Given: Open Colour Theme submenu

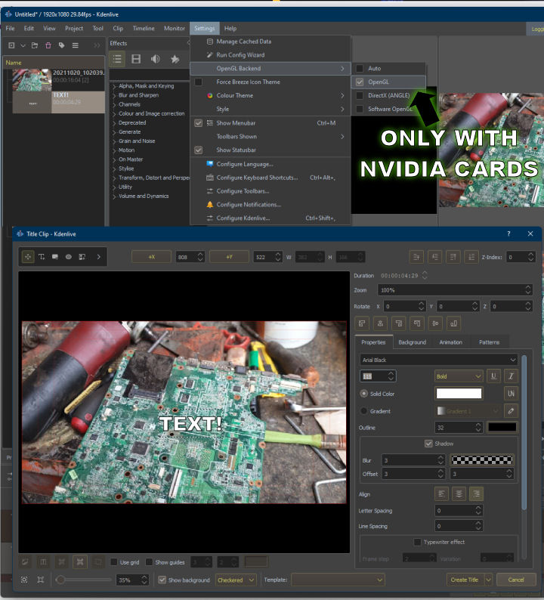Looking at the screenshot, I should (x=270, y=95).
